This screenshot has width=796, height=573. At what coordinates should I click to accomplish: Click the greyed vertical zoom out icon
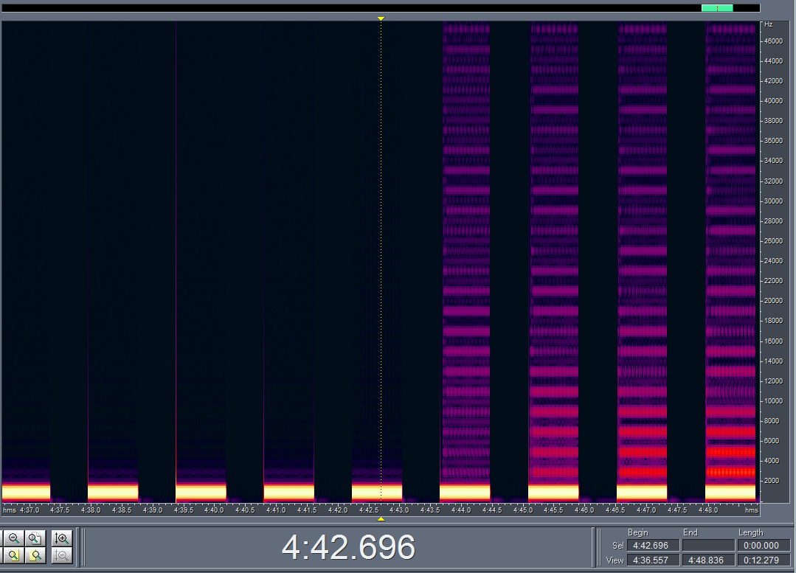(62, 556)
